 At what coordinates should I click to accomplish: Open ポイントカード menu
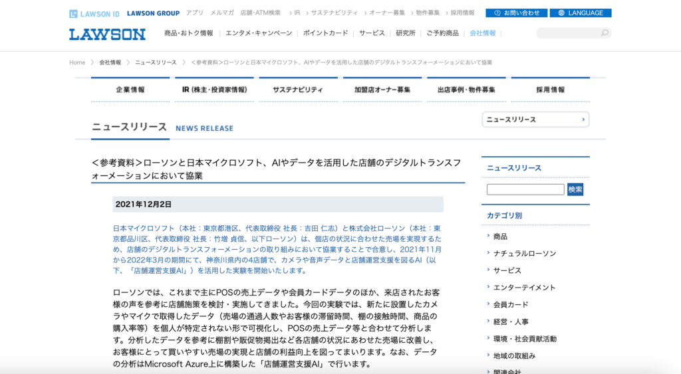coord(325,33)
